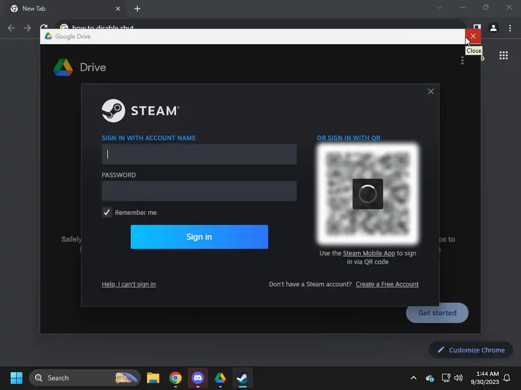The width and height of the screenshot is (521, 390).
Task: Click QR loading spinner
Action: [x=367, y=193]
